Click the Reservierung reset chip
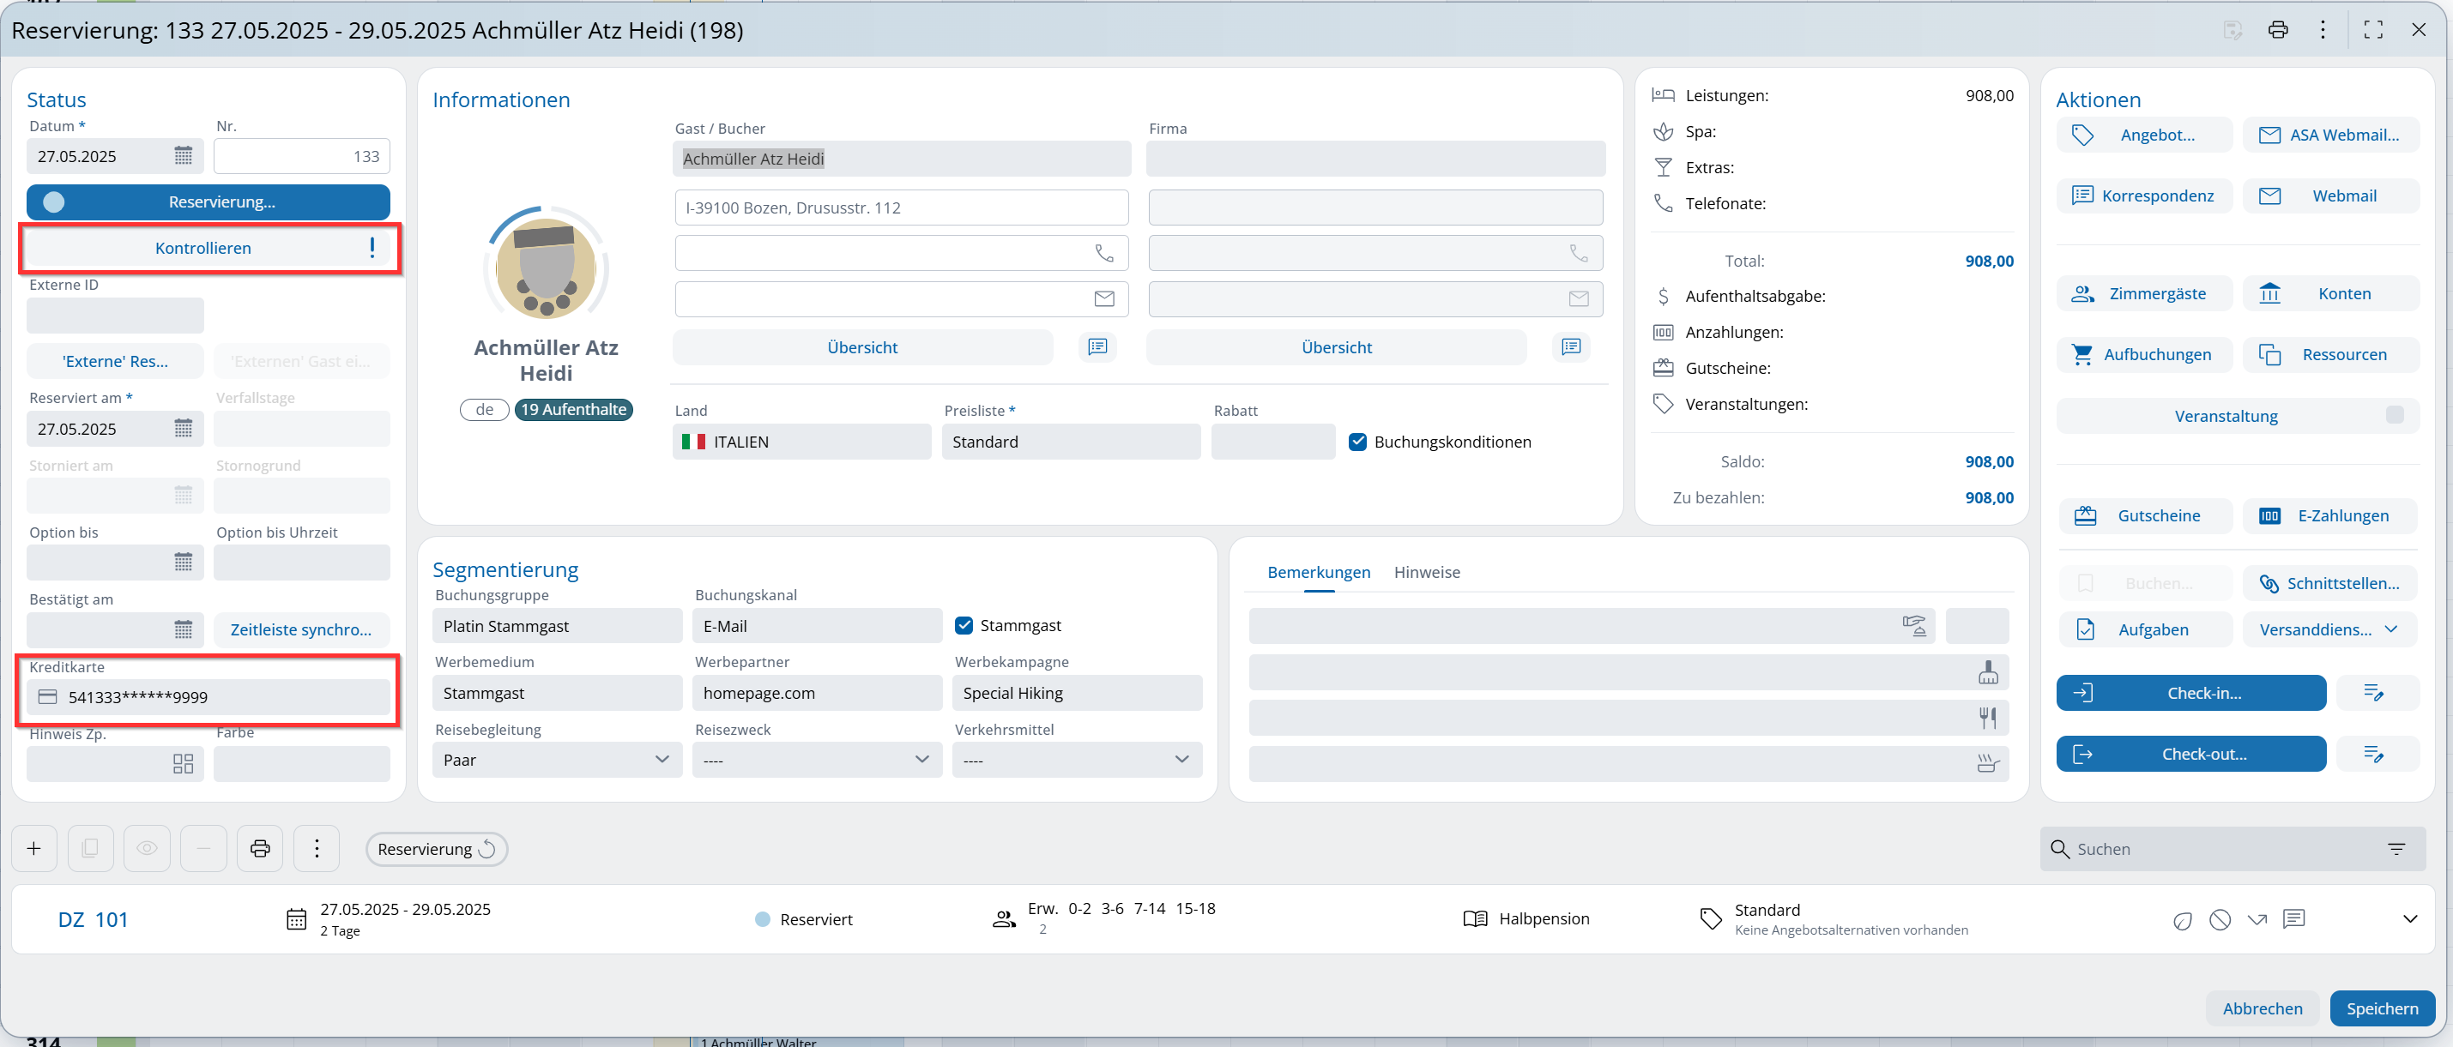The height and width of the screenshot is (1047, 2453). (x=436, y=849)
